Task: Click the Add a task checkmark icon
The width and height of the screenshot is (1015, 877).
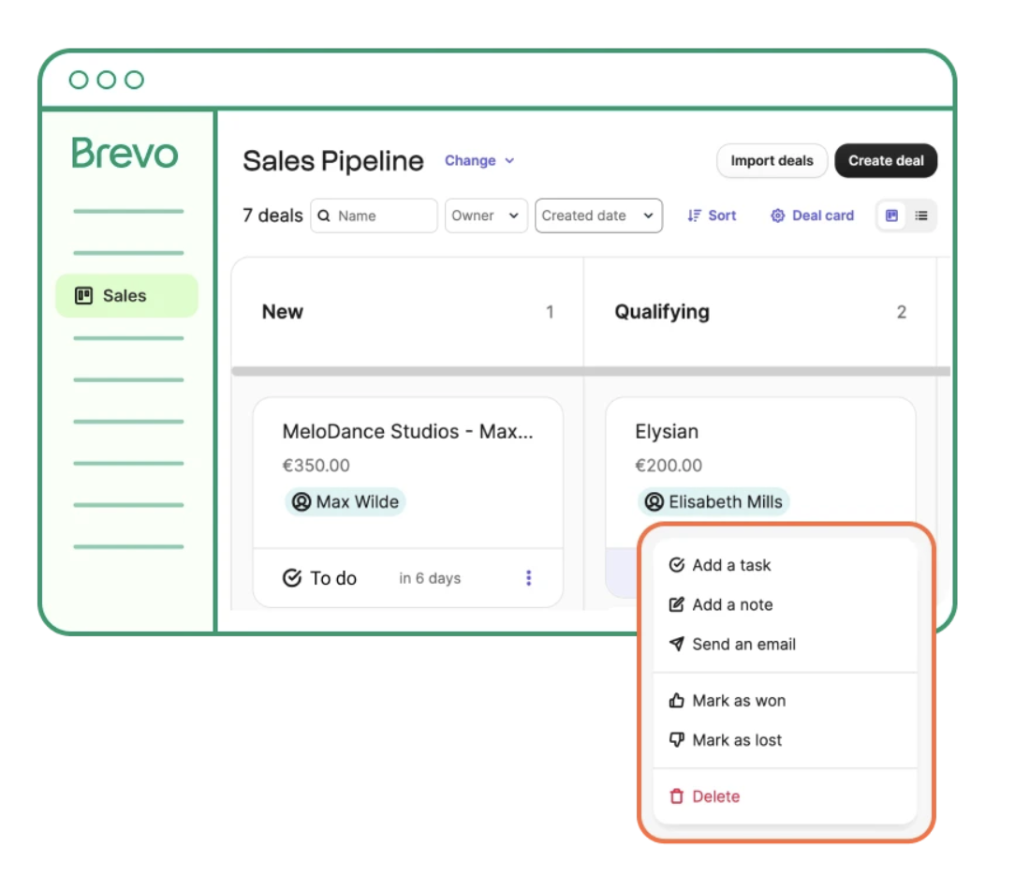Action: point(676,565)
